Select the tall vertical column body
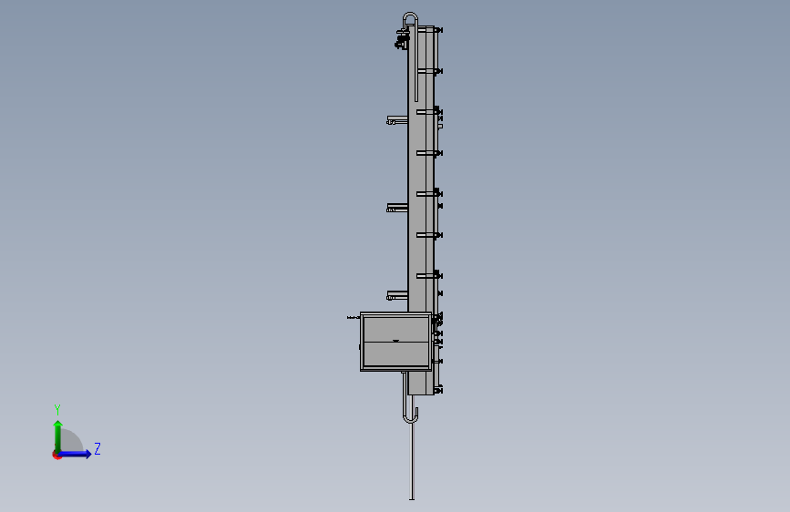 pos(421,210)
